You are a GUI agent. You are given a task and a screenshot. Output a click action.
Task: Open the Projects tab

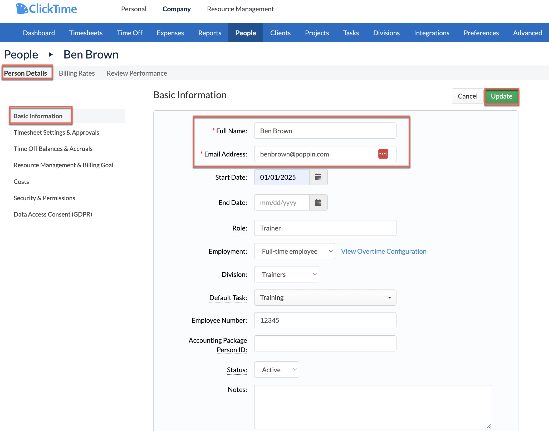tap(317, 33)
